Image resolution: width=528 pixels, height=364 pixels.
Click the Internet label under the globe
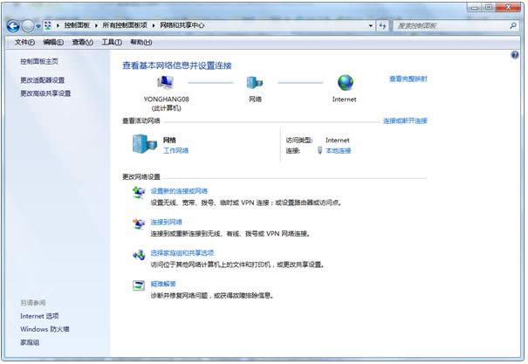(x=344, y=100)
